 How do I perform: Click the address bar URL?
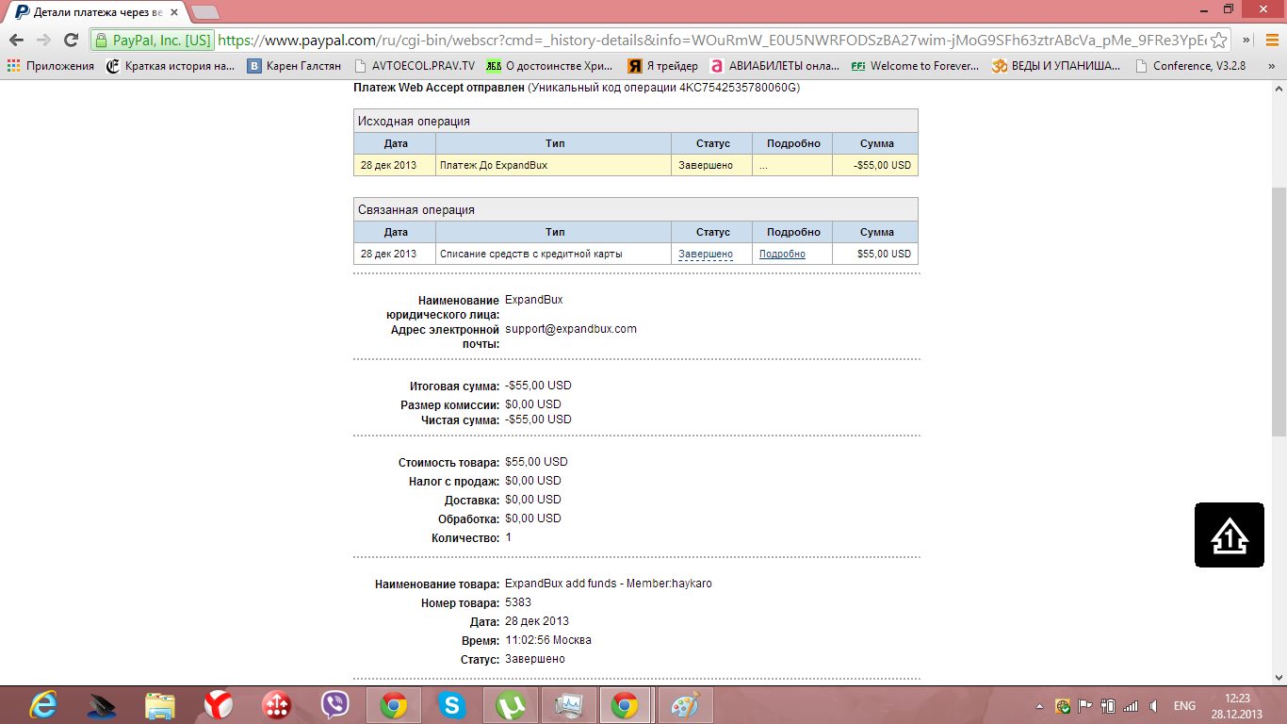tap(711, 41)
